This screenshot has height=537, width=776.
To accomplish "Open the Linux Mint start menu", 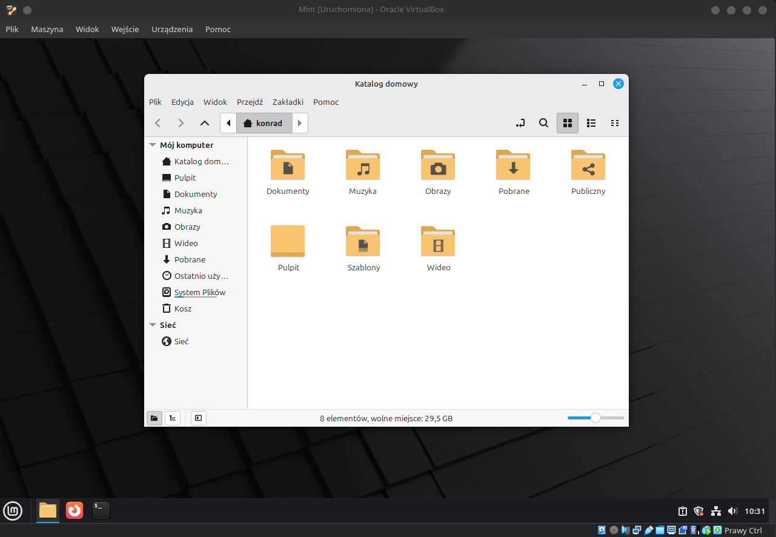I will click(13, 511).
